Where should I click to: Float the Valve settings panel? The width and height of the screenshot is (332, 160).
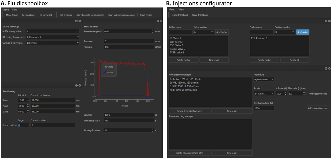[76, 21]
